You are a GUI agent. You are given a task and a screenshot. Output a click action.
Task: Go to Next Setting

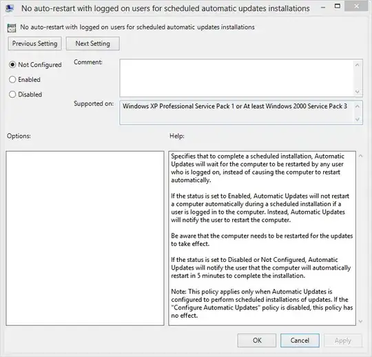tap(93, 43)
